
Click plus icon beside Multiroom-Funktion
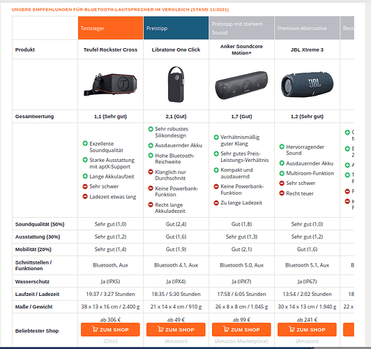282,173
